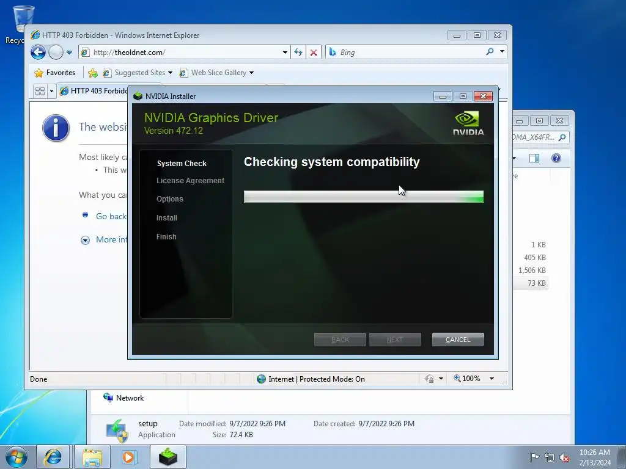Click the NVIDIA Installer title bar icon
This screenshot has width=626, height=469.
click(x=138, y=96)
